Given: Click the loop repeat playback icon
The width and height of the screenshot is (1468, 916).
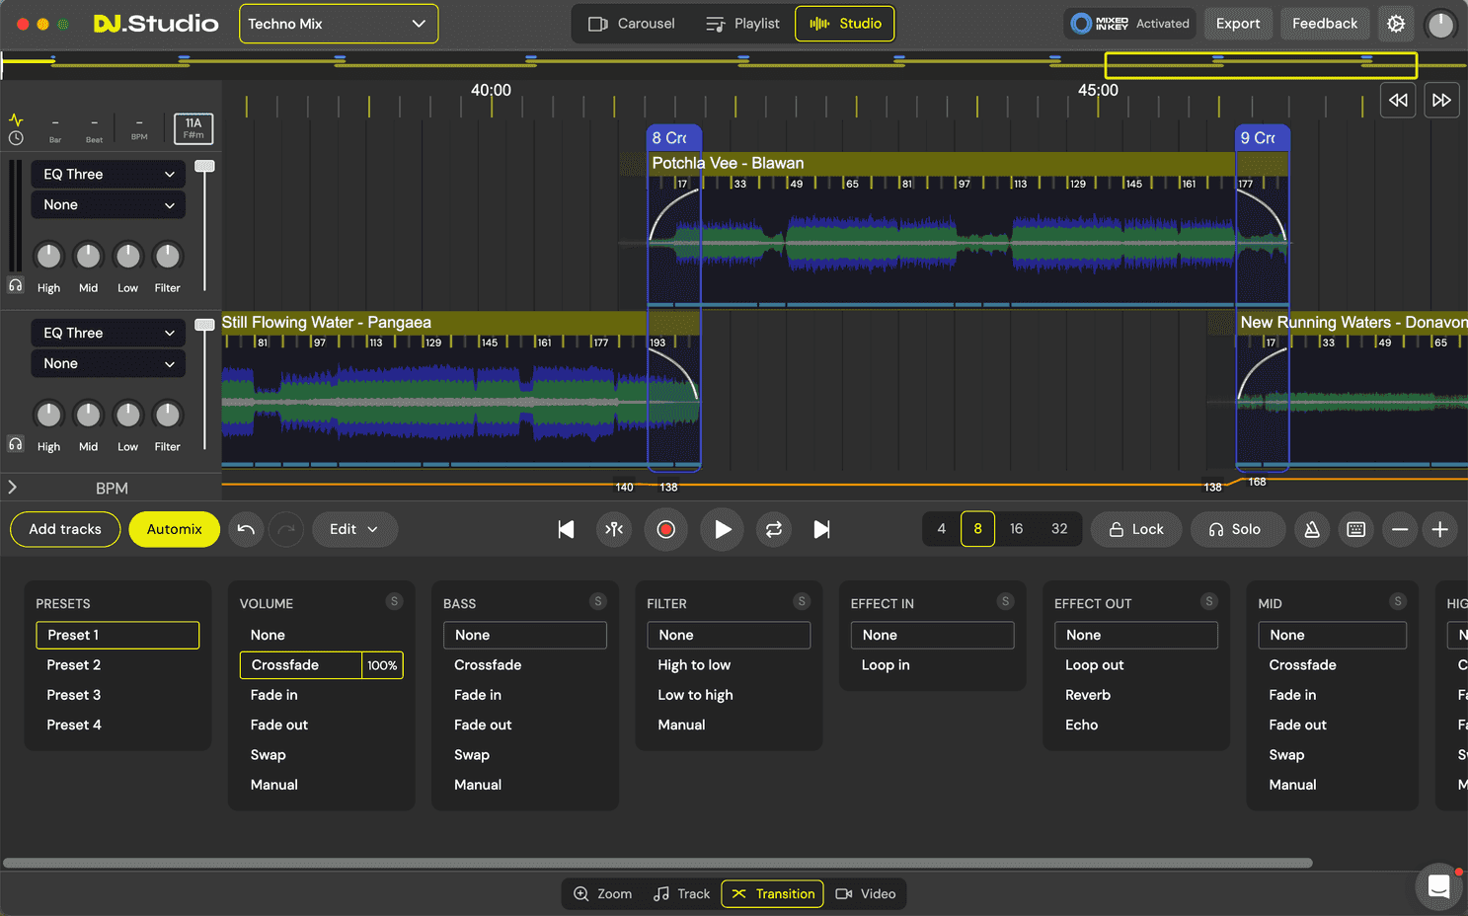Looking at the screenshot, I should tap(774, 529).
